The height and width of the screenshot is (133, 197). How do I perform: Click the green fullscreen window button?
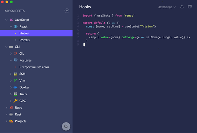[11, 2]
